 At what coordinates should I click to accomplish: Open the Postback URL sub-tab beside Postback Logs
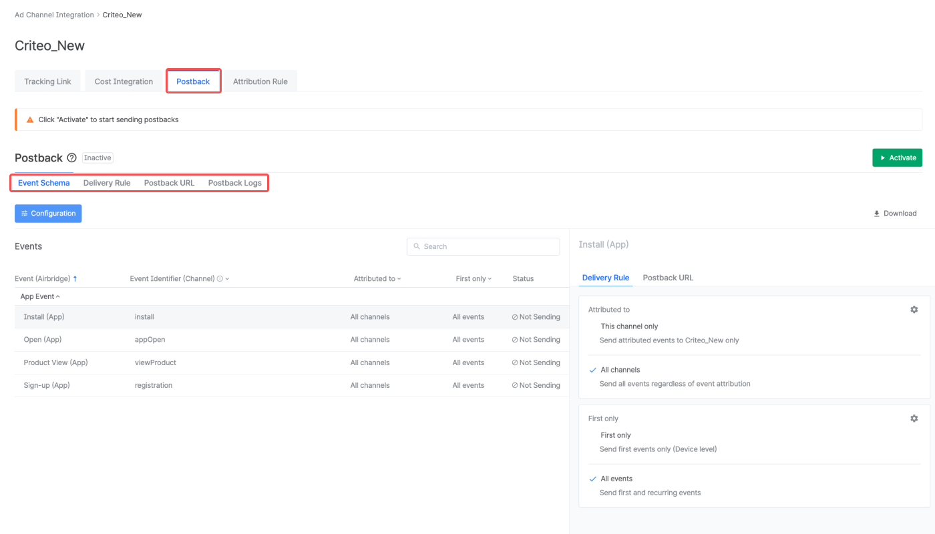[x=170, y=183]
